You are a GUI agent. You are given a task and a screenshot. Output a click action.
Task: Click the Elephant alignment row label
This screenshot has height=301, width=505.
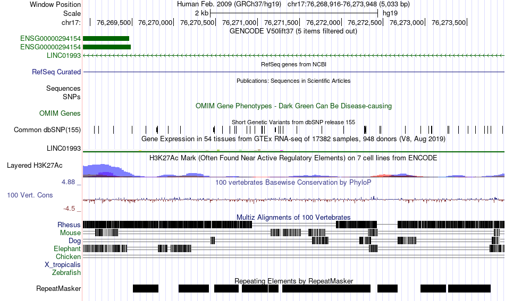(68, 248)
